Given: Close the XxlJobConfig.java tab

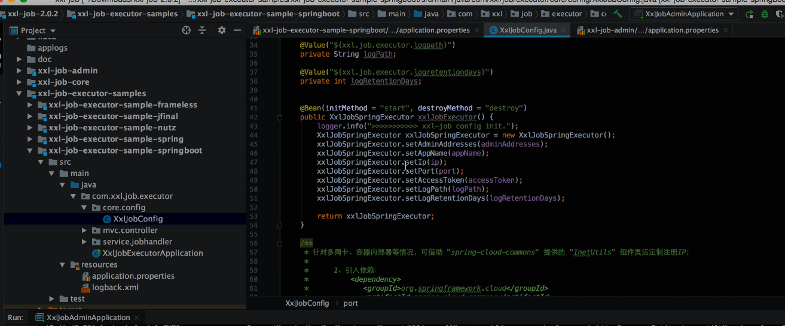Looking at the screenshot, I should [563, 30].
